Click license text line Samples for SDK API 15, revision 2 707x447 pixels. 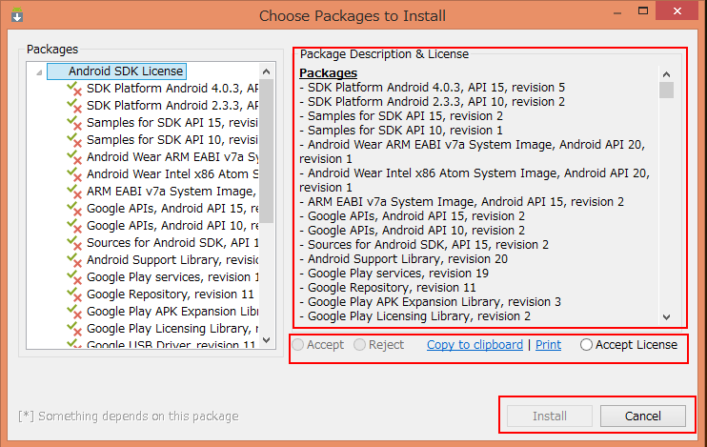[401, 116]
